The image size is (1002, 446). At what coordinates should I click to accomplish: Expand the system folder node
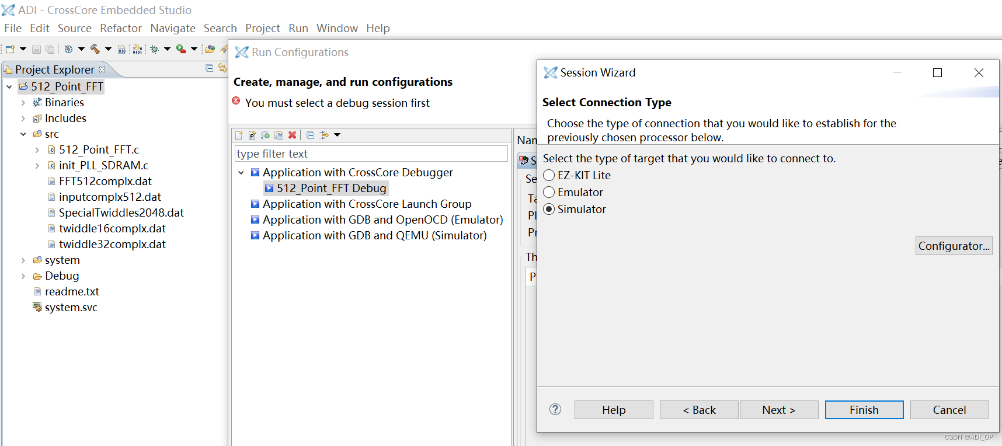[x=23, y=260]
